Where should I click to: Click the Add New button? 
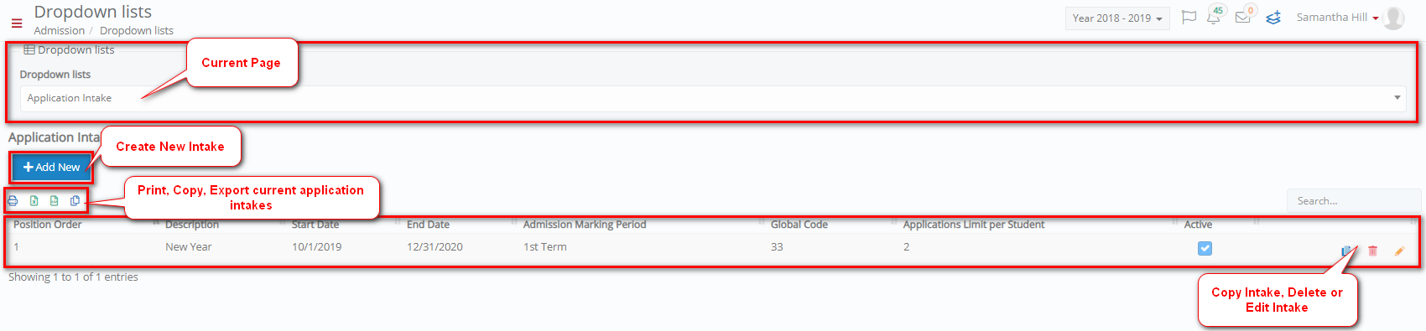52,168
